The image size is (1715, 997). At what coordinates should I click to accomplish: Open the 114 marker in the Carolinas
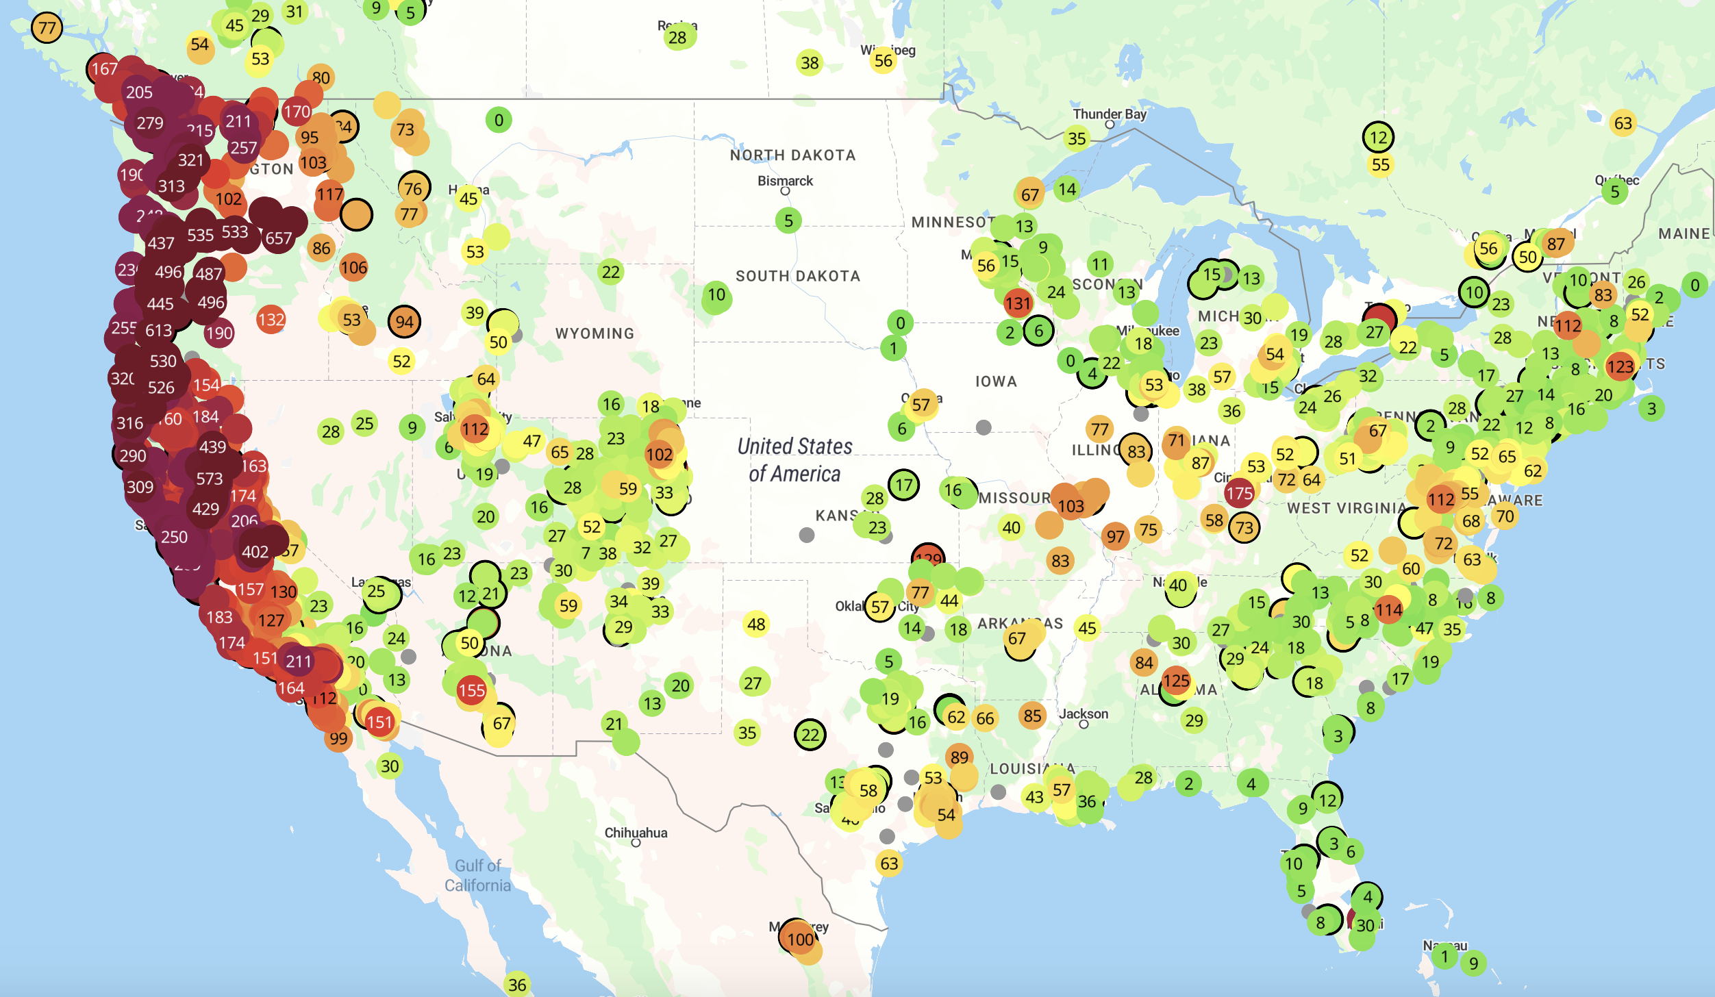coord(1389,609)
